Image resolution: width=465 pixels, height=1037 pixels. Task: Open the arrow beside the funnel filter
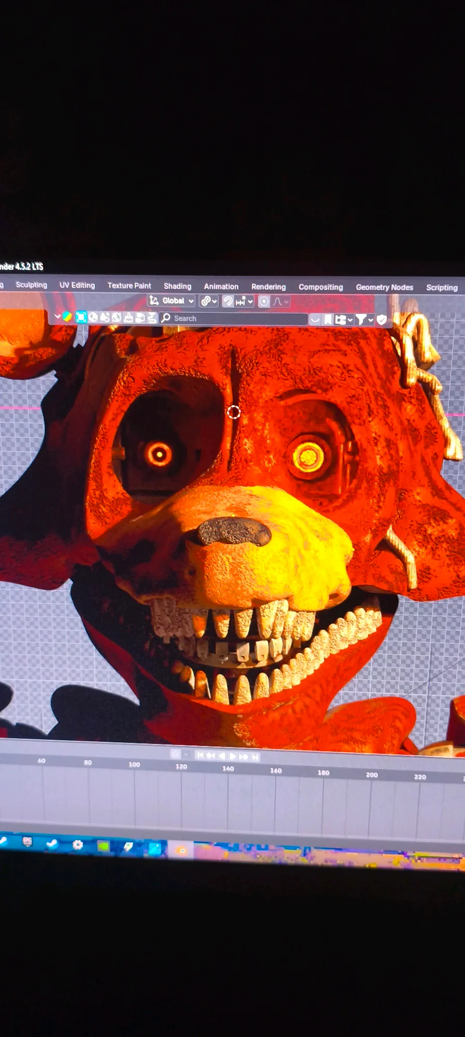(371, 321)
